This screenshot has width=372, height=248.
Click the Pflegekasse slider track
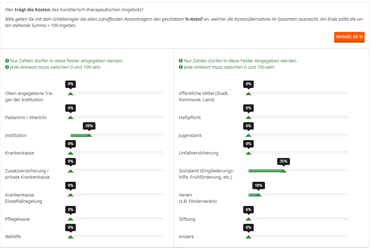(119, 219)
